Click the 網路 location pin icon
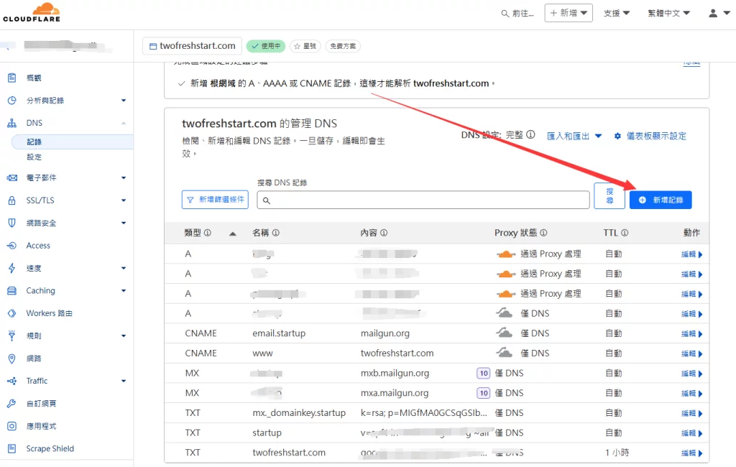The width and height of the screenshot is (736, 467). [x=11, y=358]
